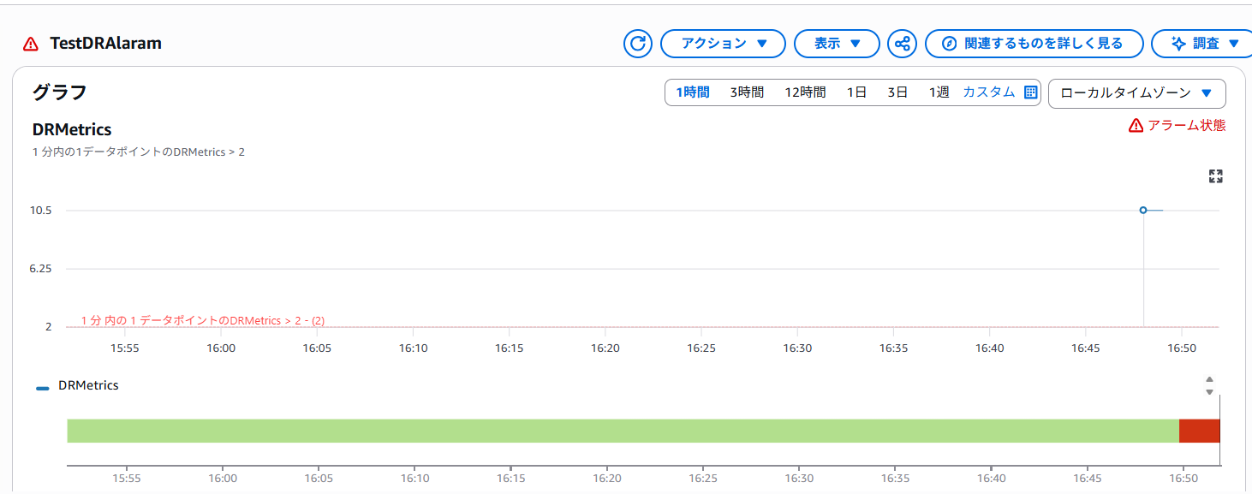Click the fullscreen expand graph icon
The image size is (1252, 494).
coord(1215,176)
